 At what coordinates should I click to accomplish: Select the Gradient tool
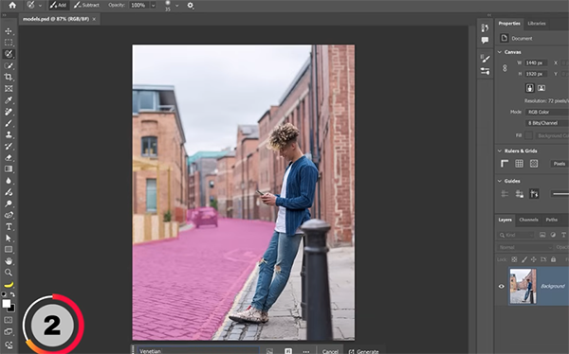pyautogui.click(x=9, y=168)
